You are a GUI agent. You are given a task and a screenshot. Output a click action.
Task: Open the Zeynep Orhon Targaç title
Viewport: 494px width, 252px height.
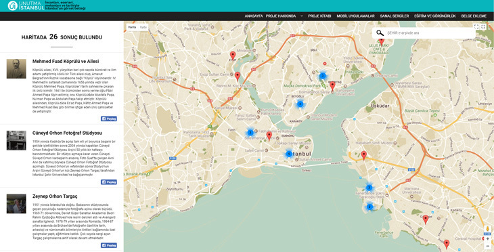pyautogui.click(x=55, y=196)
